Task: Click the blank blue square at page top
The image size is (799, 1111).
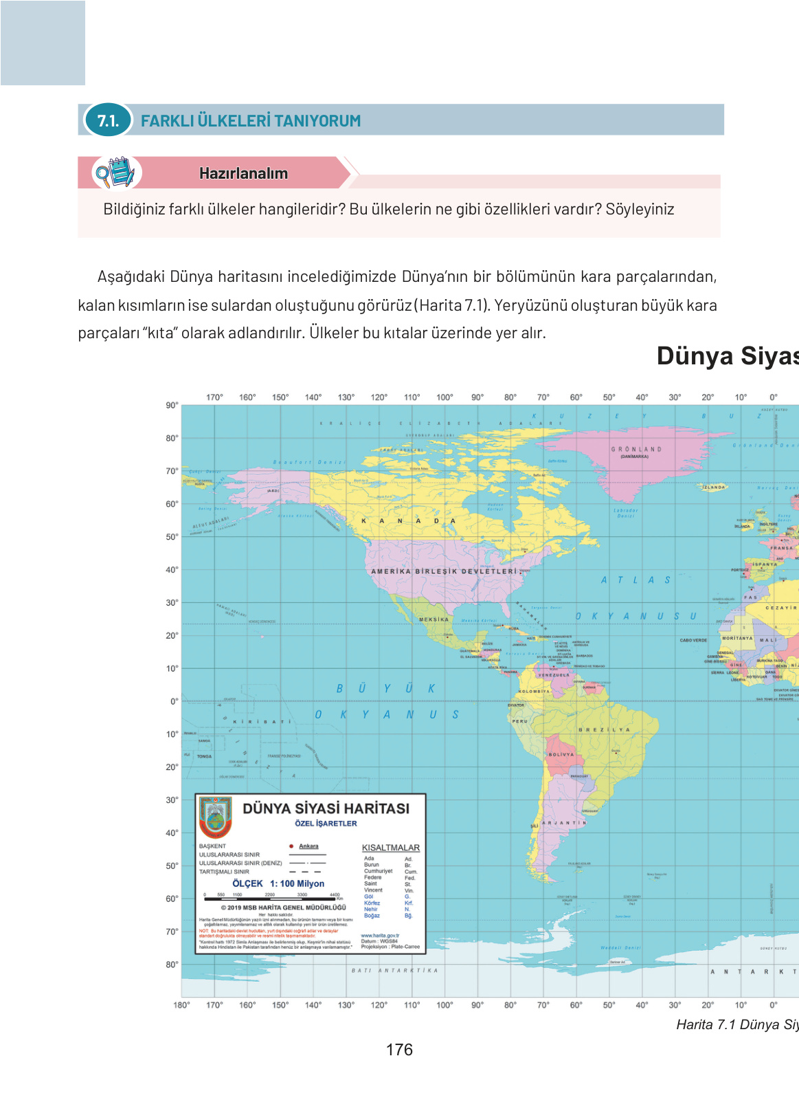Action: pos(43,43)
